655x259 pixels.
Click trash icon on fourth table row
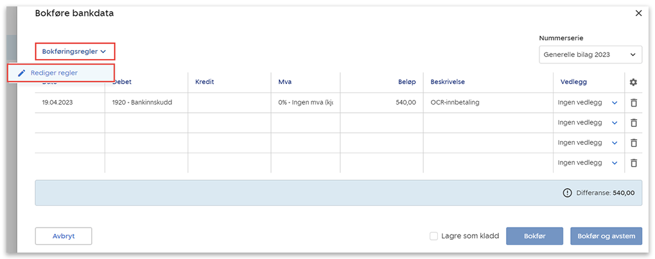633,162
